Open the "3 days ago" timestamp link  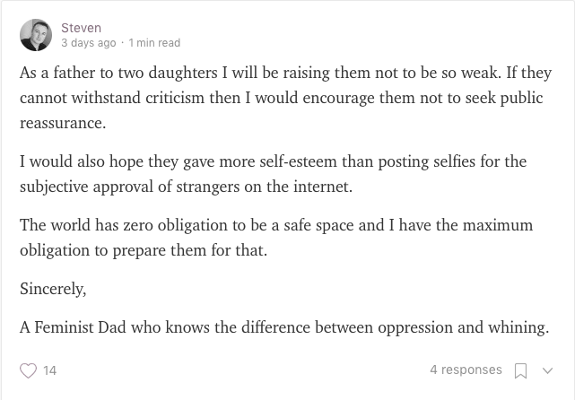click(88, 42)
